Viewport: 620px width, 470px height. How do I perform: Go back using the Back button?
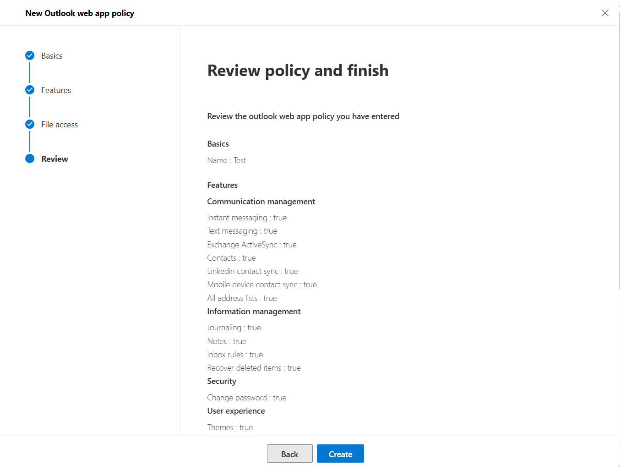289,454
